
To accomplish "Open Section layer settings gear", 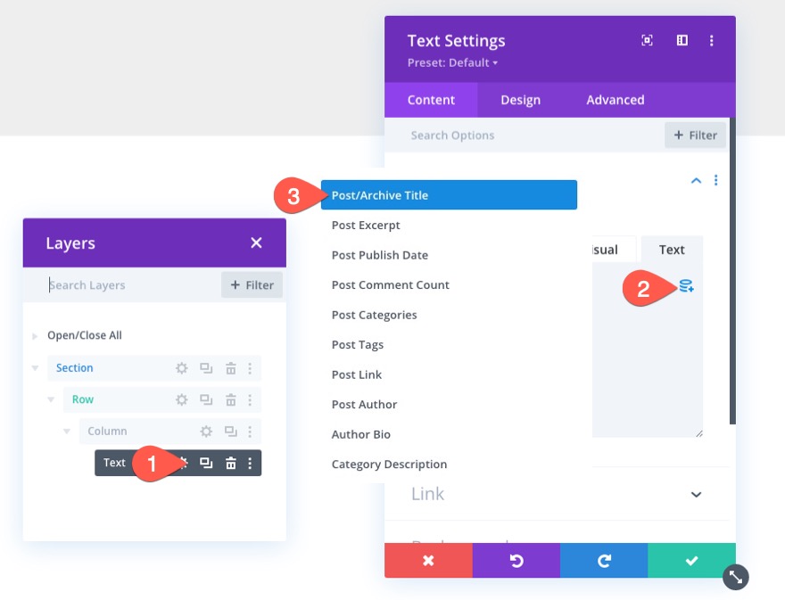I will (x=182, y=368).
